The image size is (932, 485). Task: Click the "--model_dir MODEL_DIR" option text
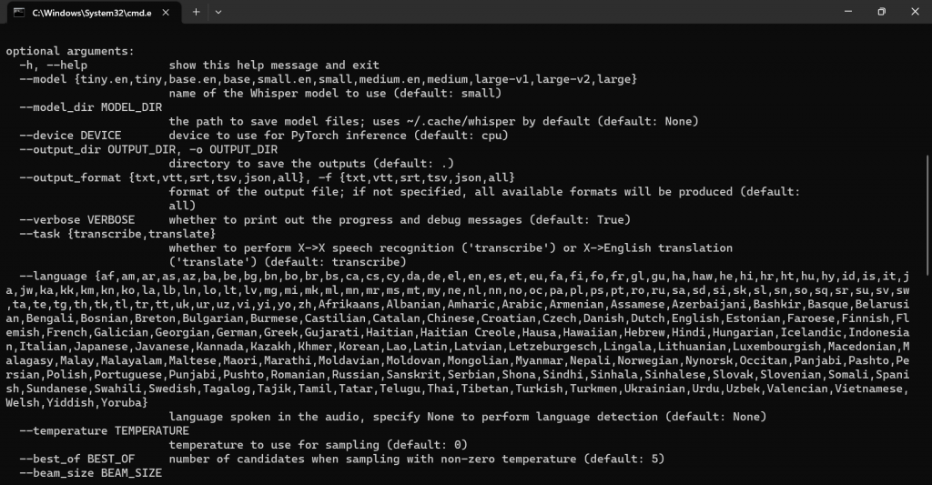(x=90, y=107)
